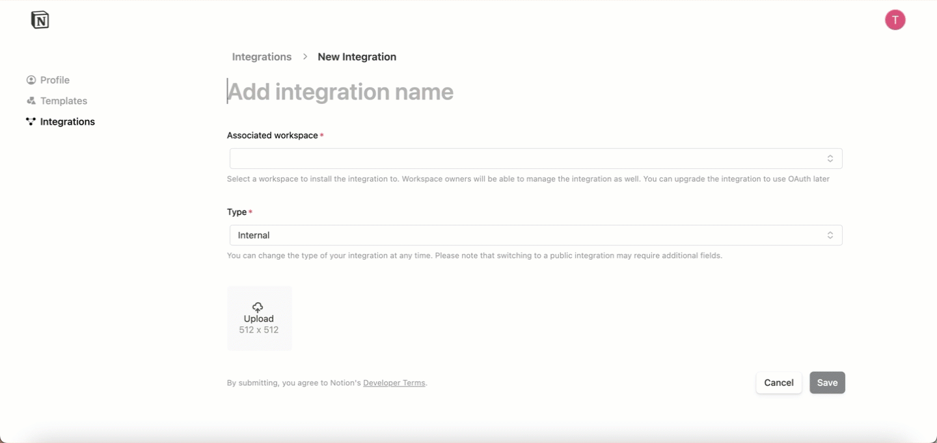Click the Save button
This screenshot has width=937, height=443.
point(827,383)
